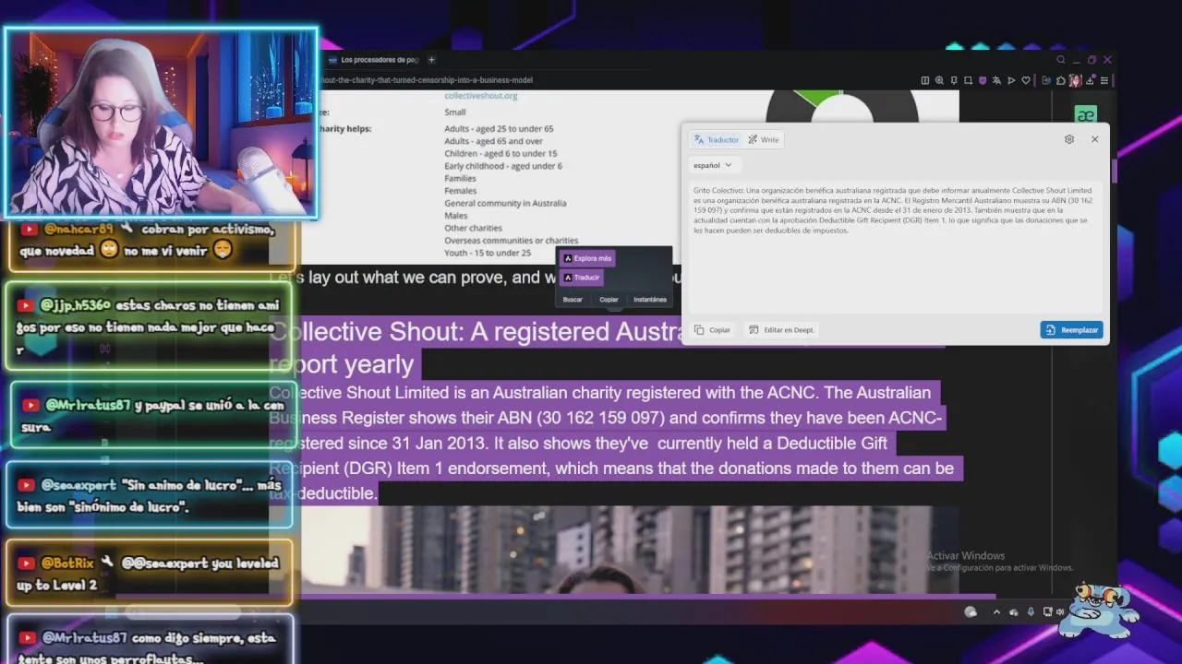The height and width of the screenshot is (664, 1182).
Task: Select Explora más in selection popup
Action: (586, 258)
